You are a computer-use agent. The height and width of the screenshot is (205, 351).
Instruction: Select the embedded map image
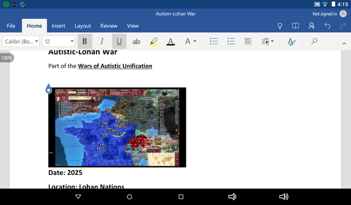coord(117,127)
